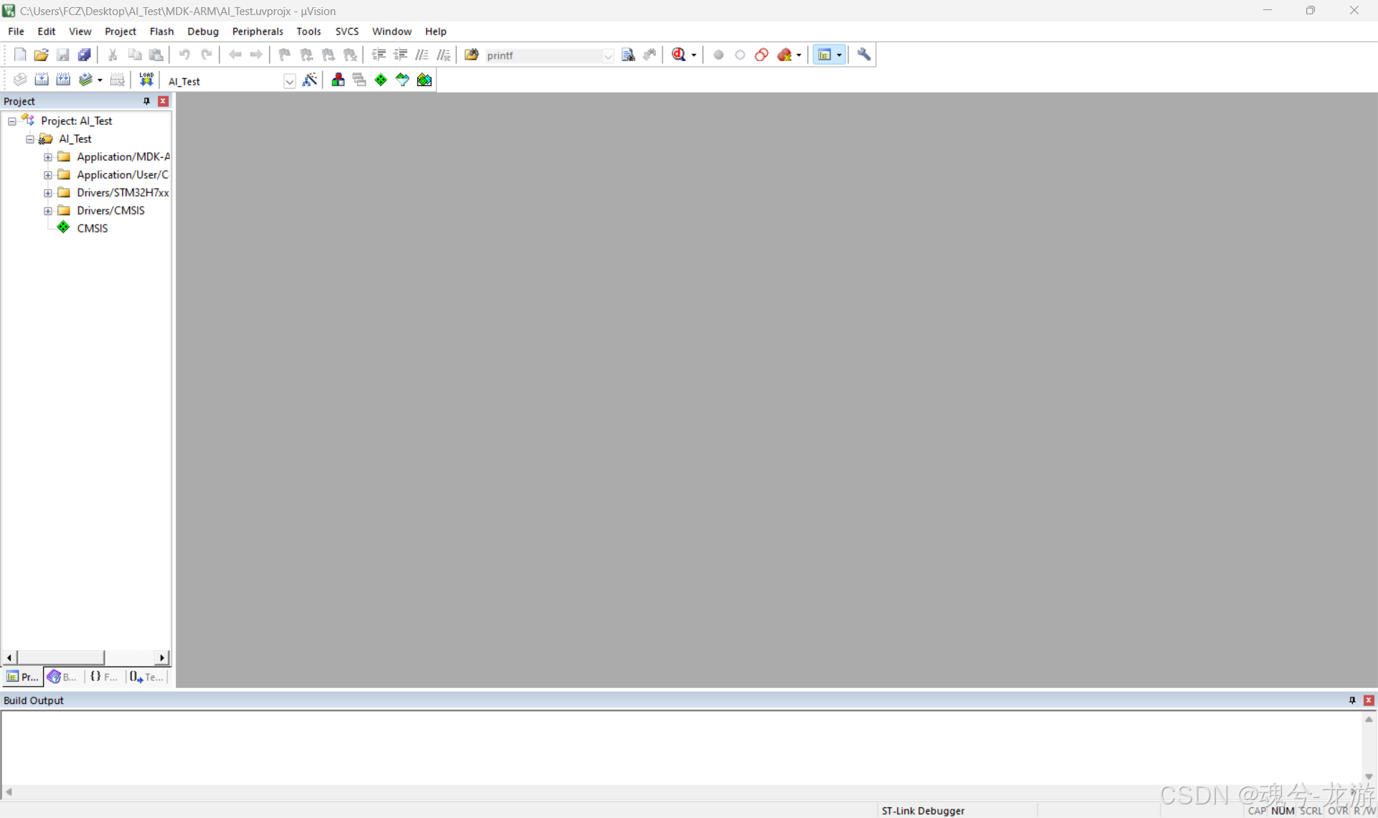Toggle the insert breakpoint red circle
Image resolution: width=1378 pixels, height=818 pixels.
pos(718,55)
